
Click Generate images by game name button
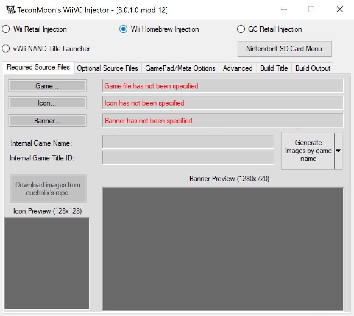point(308,151)
